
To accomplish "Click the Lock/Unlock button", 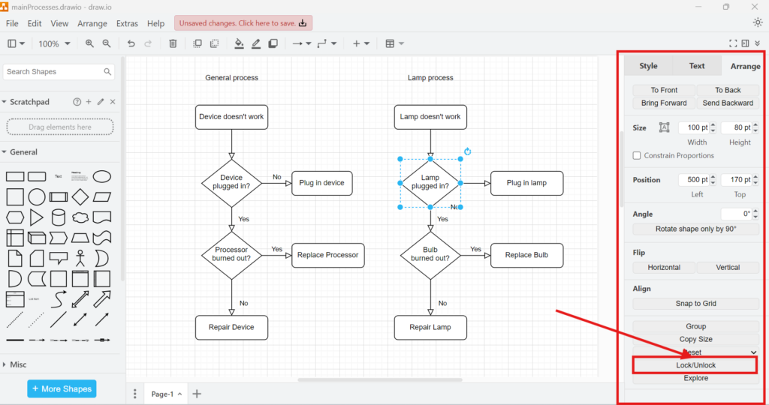I will [x=695, y=365].
